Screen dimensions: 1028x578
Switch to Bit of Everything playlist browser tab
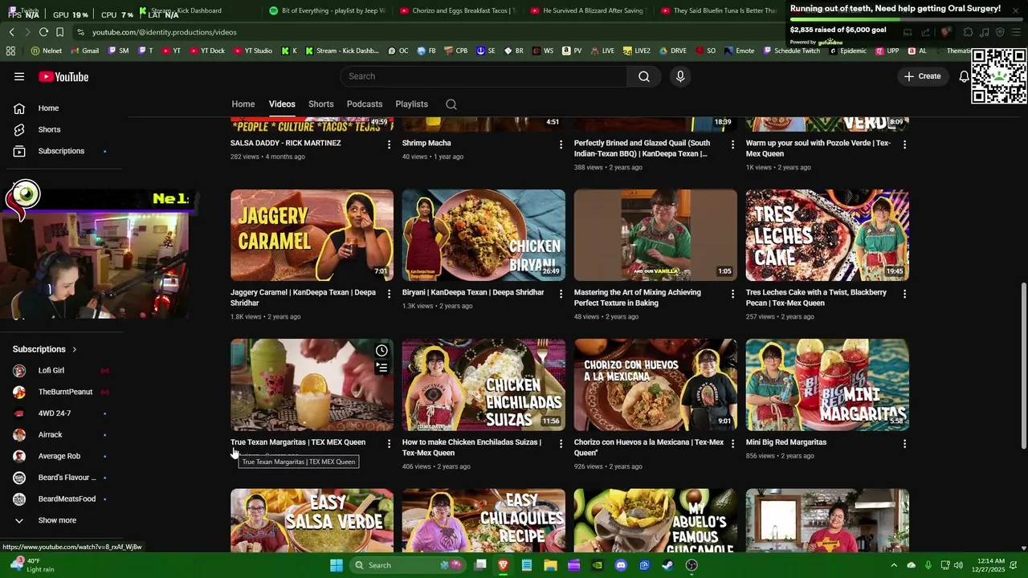[x=327, y=10]
